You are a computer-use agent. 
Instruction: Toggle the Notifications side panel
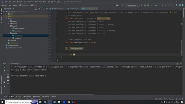click(x=184, y=13)
